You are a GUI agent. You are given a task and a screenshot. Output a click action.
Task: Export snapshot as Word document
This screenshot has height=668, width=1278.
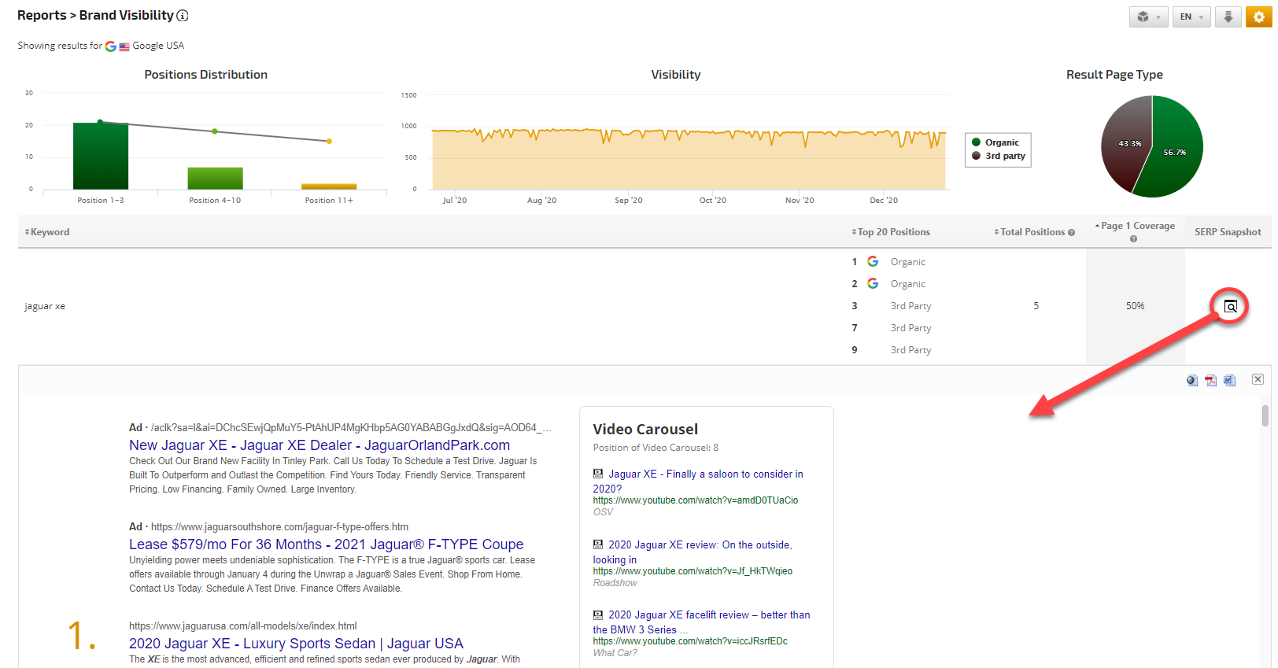point(1230,381)
